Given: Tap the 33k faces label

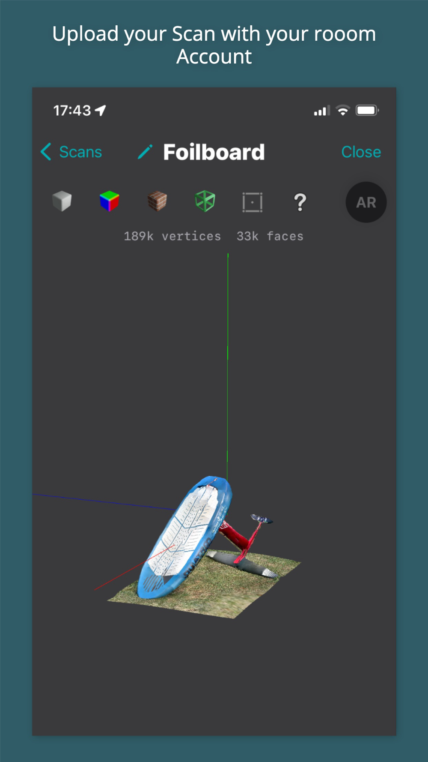Looking at the screenshot, I should click(x=270, y=236).
